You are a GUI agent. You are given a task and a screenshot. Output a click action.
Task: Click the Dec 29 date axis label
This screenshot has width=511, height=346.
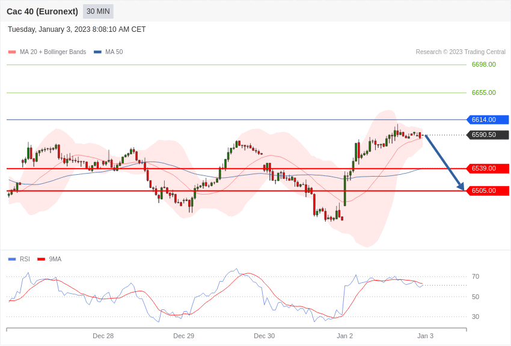183,336
